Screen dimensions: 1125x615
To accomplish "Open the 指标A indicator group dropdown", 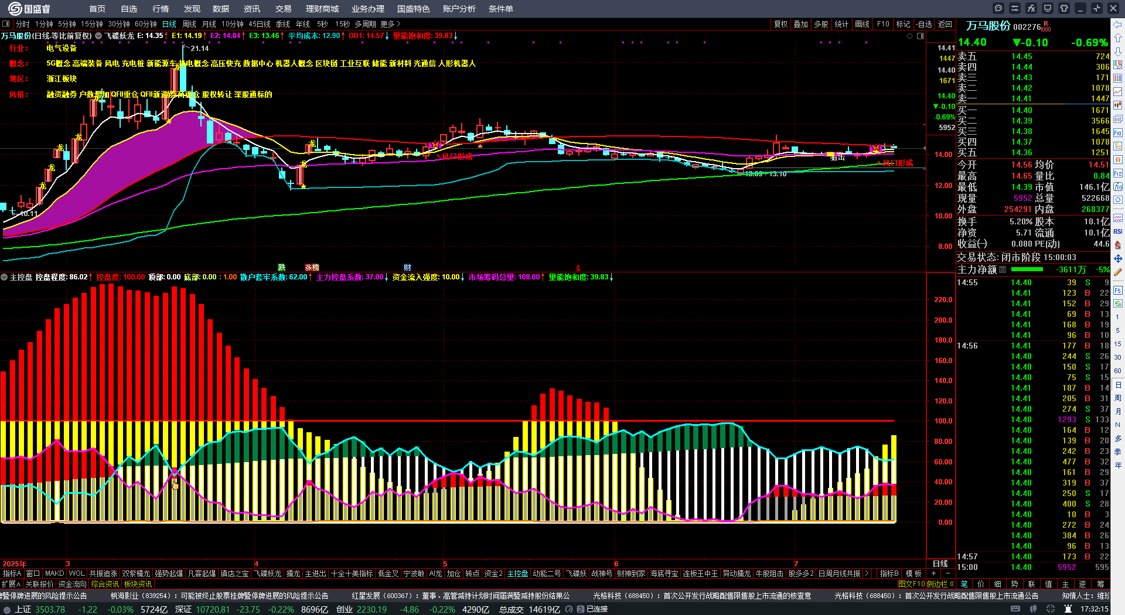I will coord(12,573).
